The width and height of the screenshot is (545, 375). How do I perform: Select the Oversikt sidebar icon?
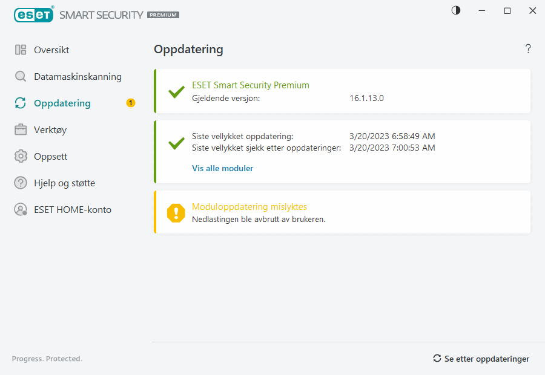click(x=19, y=50)
